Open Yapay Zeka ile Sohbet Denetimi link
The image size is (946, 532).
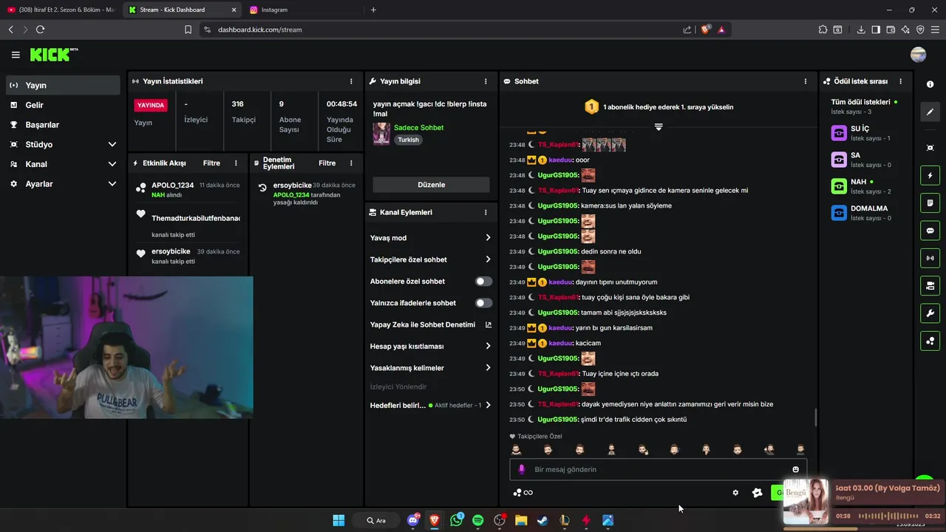coord(431,324)
